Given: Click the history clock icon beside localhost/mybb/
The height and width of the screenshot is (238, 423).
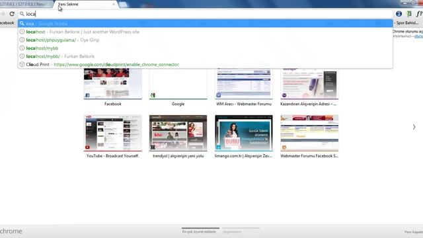Looking at the screenshot, I should (x=22, y=56).
